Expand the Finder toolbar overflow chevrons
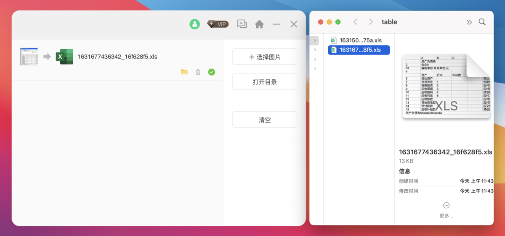This screenshot has height=236, width=505. (469, 22)
